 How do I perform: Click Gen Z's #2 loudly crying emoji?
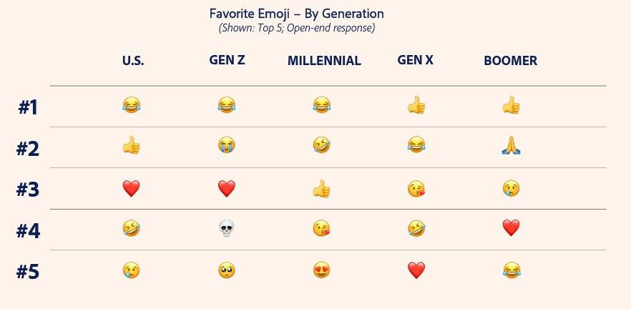[227, 144]
